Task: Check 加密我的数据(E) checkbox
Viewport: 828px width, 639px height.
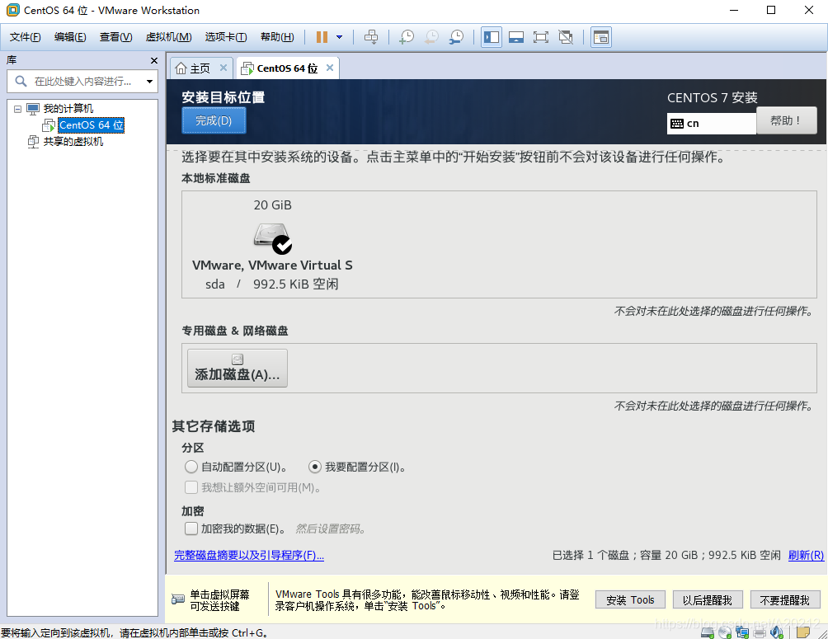Action: [x=191, y=528]
